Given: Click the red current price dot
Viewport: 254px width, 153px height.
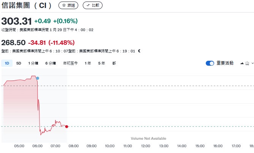Looking at the screenshot, I should point(66,126).
